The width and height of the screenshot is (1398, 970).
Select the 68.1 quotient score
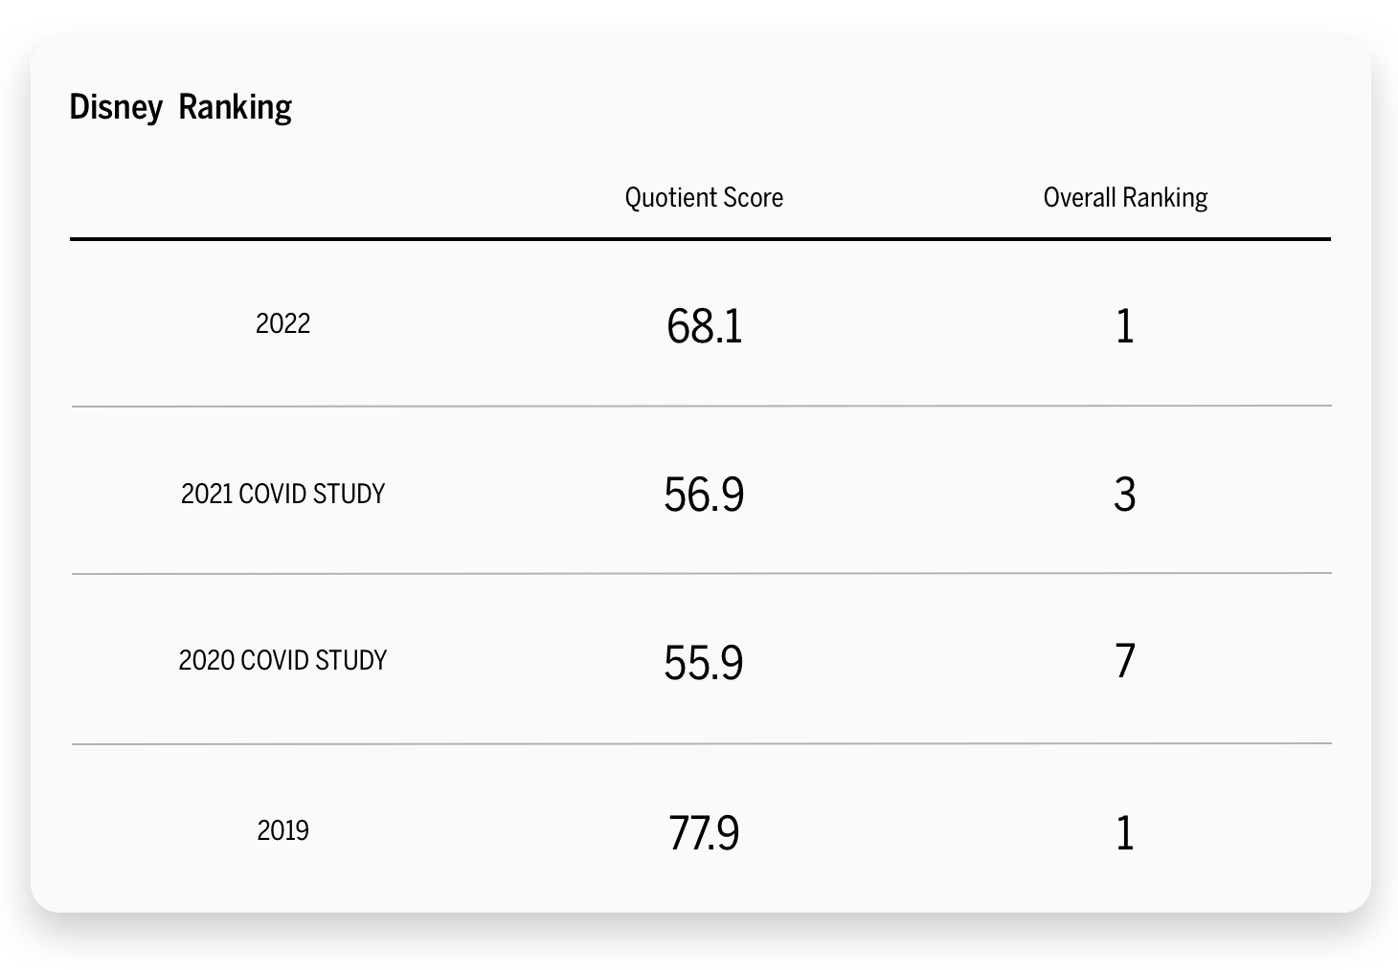click(x=704, y=326)
